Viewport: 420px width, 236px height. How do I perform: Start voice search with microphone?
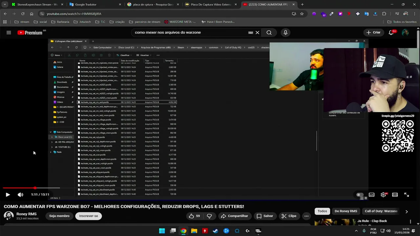tap(285, 32)
